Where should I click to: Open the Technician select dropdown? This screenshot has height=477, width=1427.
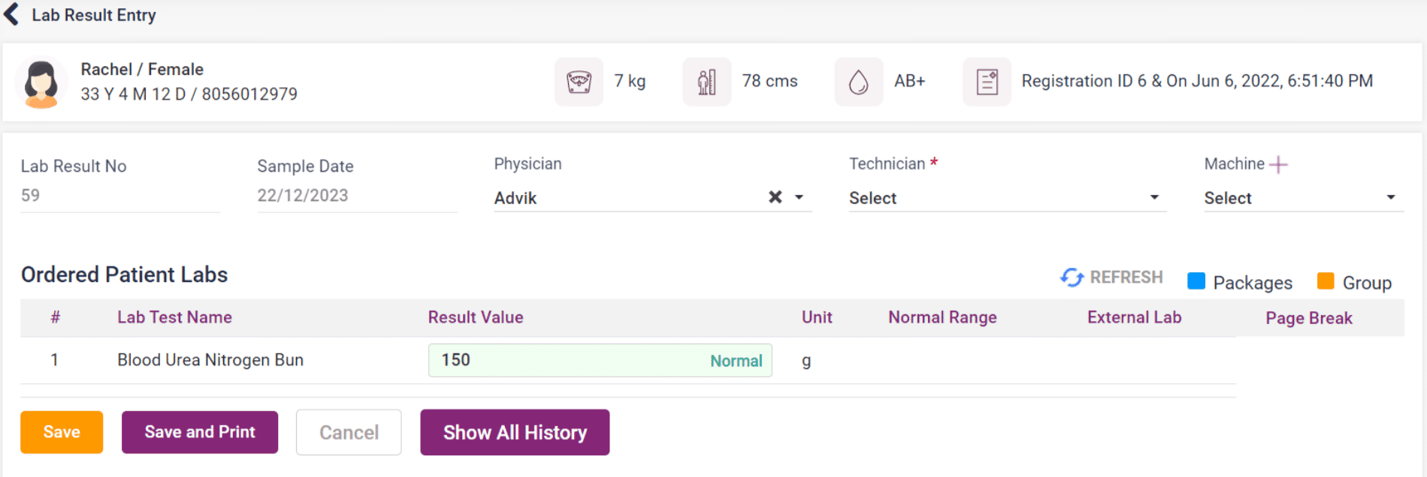pyautogui.click(x=1007, y=198)
